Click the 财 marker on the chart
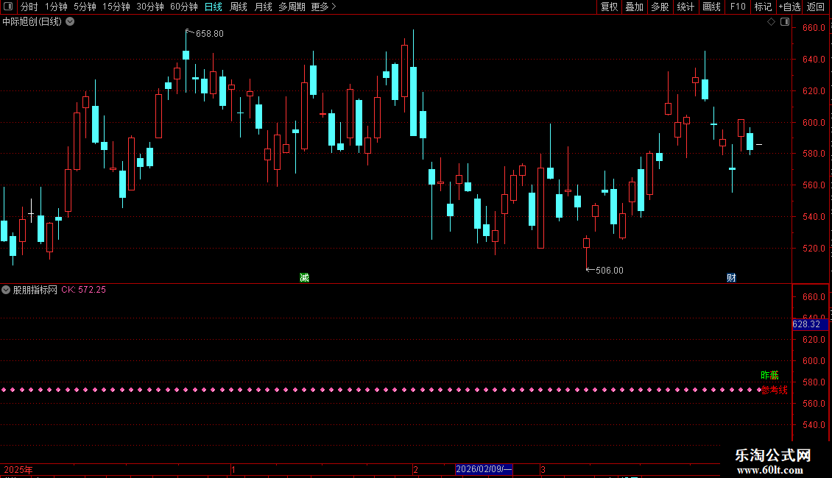This screenshot has width=832, height=478. (731, 278)
